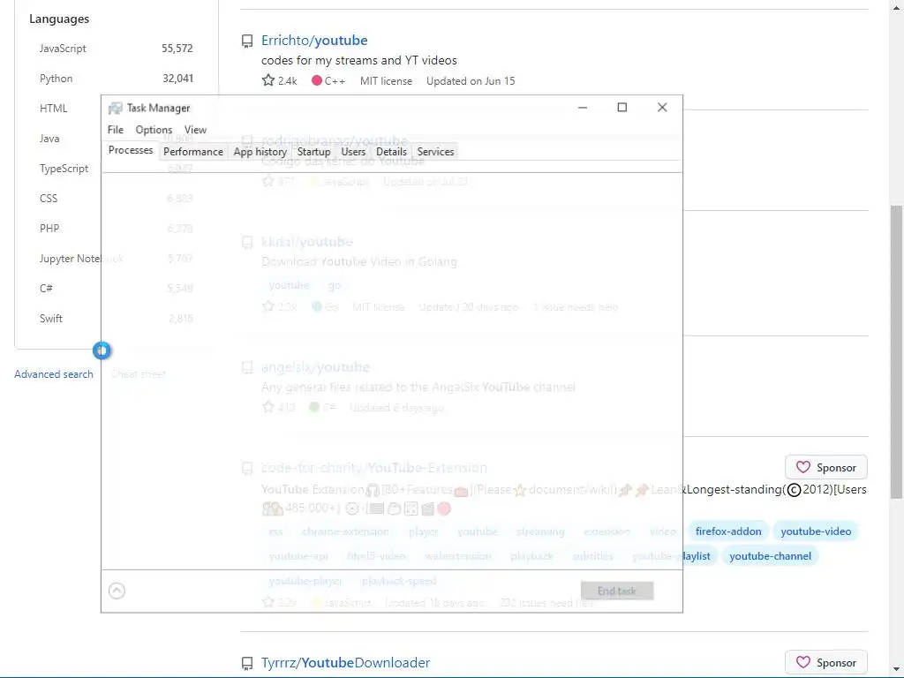Screen dimensions: 904x678
Task: Click the Languages heading
Action: pos(59,19)
